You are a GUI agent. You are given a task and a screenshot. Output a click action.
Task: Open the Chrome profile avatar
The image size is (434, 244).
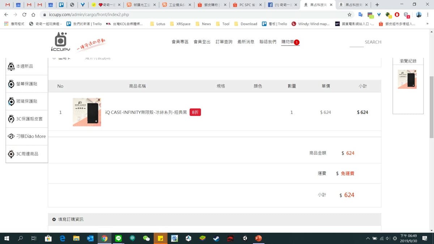click(x=419, y=15)
